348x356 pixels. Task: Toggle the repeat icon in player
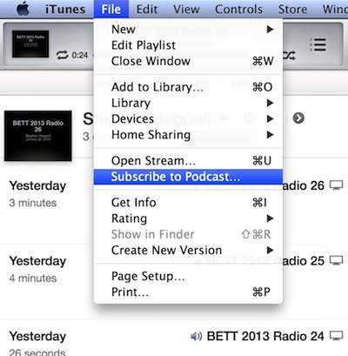[x=62, y=55]
